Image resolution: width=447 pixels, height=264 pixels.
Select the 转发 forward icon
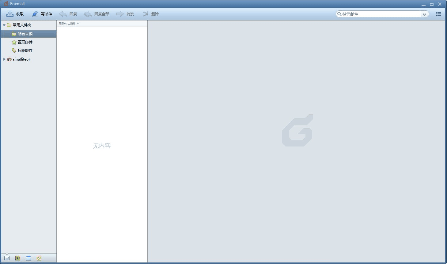[x=120, y=13]
